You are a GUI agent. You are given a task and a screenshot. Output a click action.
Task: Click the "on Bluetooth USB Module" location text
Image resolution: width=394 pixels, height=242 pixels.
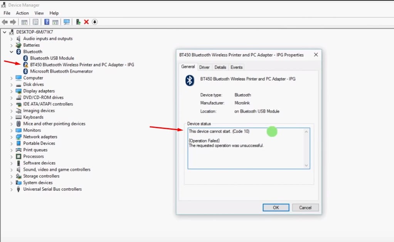257,111
